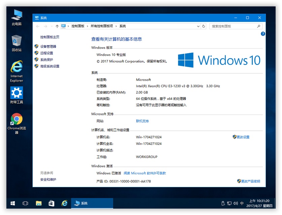Open 附带工具 gear desktop icon
This screenshot has width=282, height=215.
(16, 95)
